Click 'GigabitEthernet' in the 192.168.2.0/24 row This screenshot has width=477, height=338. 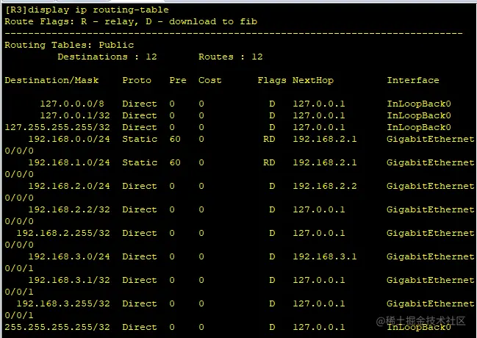click(x=431, y=186)
